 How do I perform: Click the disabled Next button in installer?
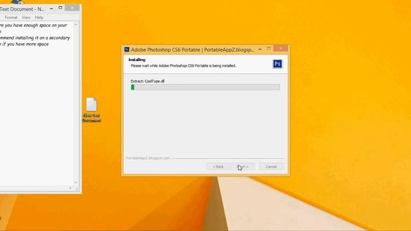[x=243, y=167]
